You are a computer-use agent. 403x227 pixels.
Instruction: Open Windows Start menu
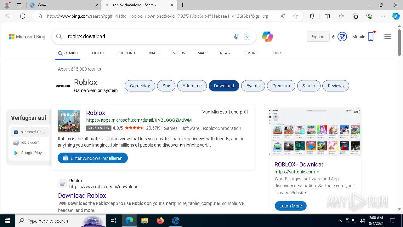tap(8, 221)
